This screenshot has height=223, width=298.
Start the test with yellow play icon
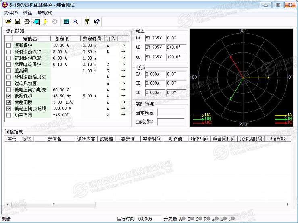pyautogui.click(x=46, y=21)
